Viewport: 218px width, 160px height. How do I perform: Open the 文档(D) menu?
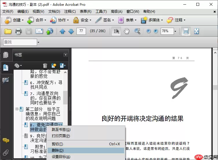[54, 12]
